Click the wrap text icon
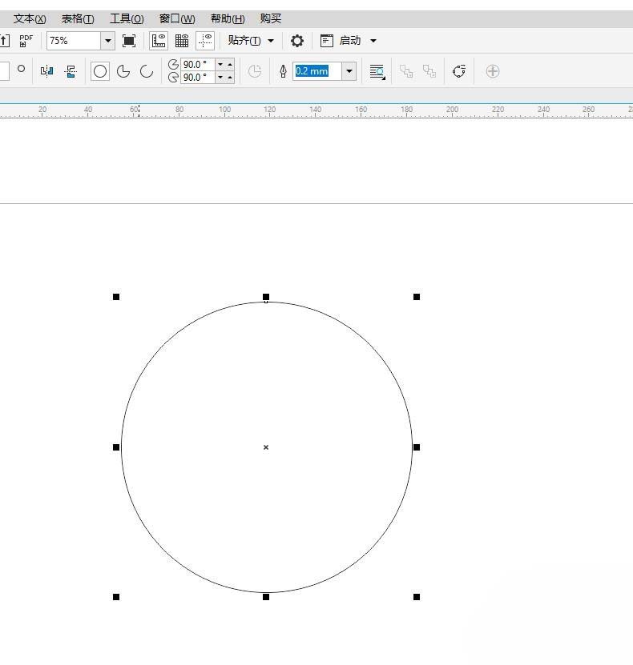633x665 pixels. pyautogui.click(x=377, y=72)
